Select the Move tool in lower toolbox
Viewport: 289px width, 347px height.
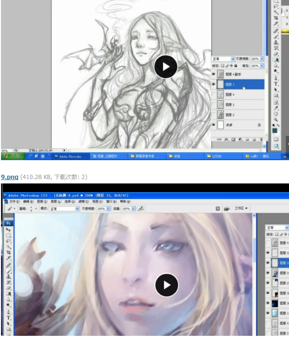(8, 230)
